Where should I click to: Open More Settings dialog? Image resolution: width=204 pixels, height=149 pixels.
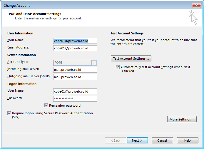(x=182, y=119)
